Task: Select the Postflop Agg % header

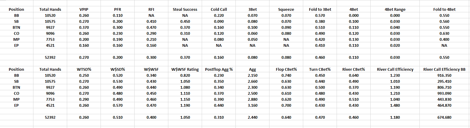Action: pyautogui.click(x=219, y=69)
